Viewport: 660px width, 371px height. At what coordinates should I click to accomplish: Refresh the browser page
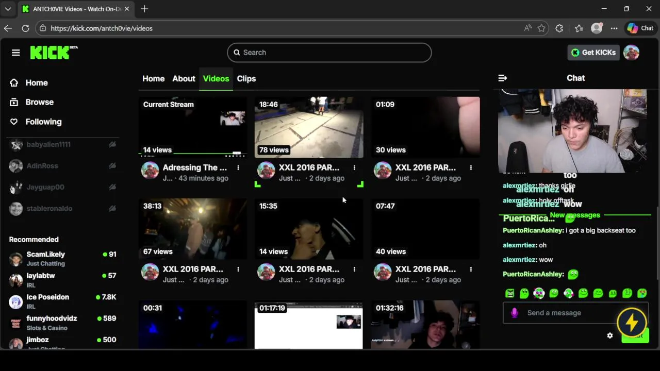25,28
